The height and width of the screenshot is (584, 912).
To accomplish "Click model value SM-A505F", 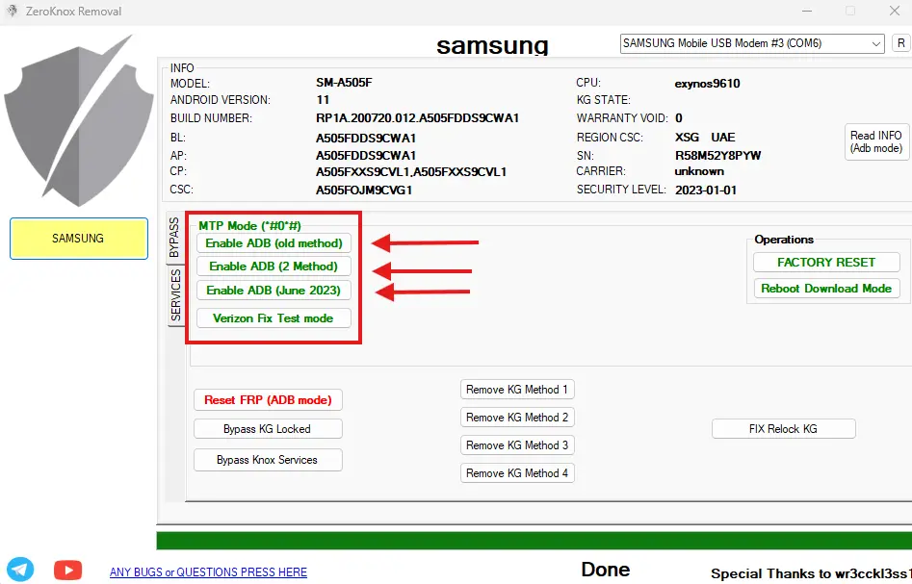I will 344,83.
